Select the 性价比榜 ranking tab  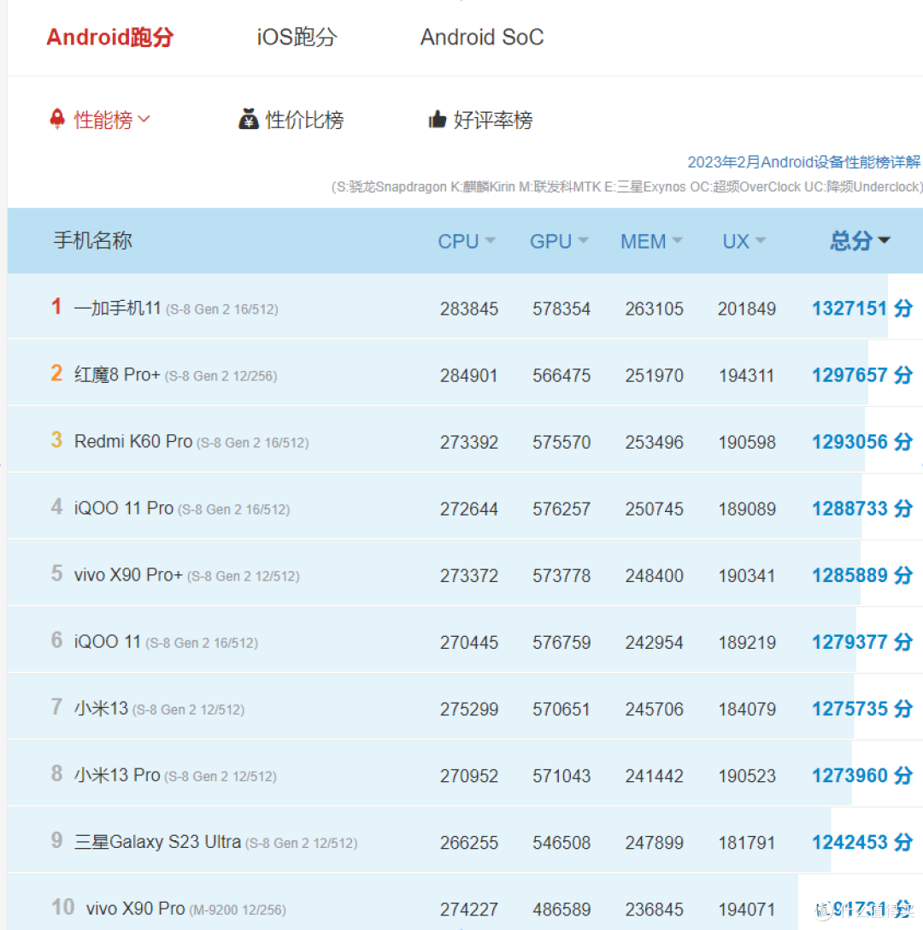[304, 120]
